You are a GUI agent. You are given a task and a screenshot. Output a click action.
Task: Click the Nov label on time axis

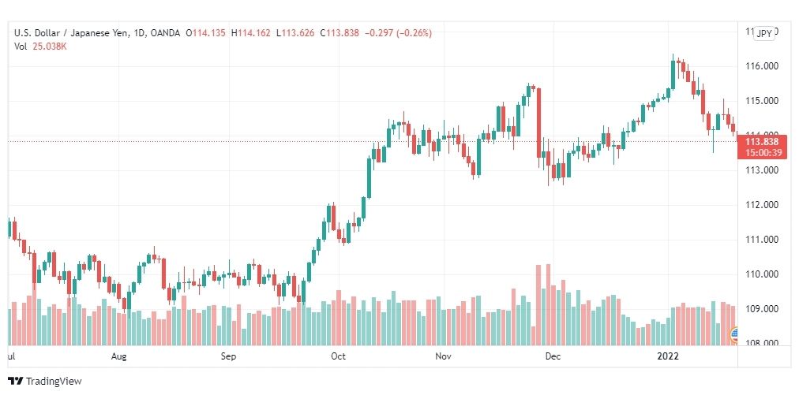pos(444,356)
